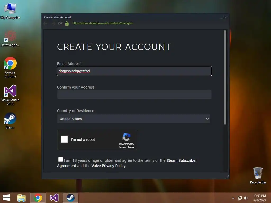Click the page vertical scrollbar

coord(225,77)
